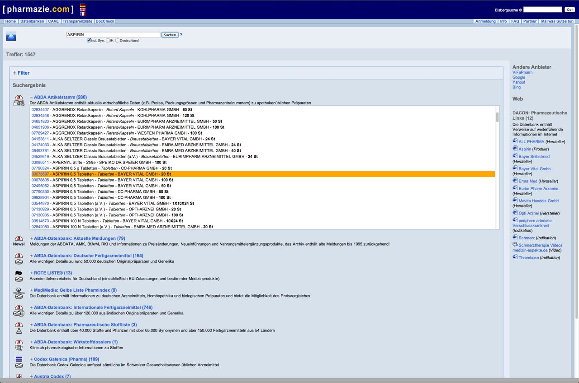The width and height of the screenshot is (579, 383).
Task: Click the French flag language icon
Action: point(83,14)
